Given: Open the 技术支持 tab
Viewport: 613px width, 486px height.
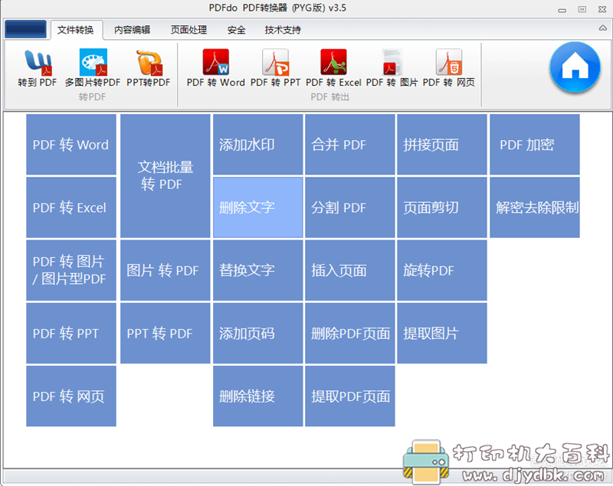Looking at the screenshot, I should point(283,30).
